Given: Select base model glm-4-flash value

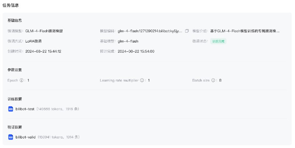Looking at the screenshot, I should (128, 41).
